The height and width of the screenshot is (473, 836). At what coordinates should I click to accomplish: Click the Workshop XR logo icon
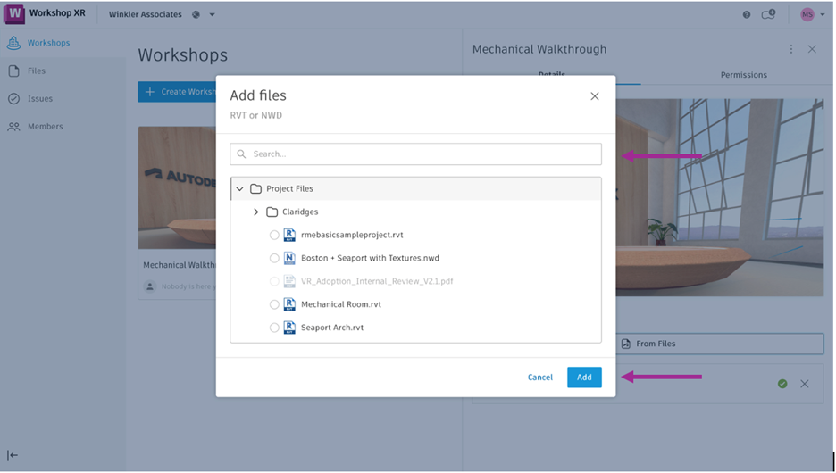[14, 14]
